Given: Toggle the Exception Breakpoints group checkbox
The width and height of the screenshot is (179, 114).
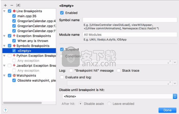Looking at the screenshot, I should (10, 36).
